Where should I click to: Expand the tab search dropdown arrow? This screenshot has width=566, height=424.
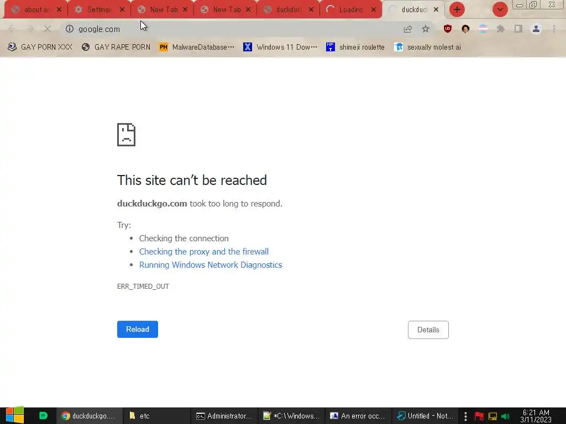(x=500, y=9)
